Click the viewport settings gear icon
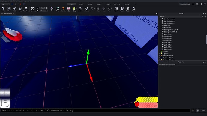 tap(157, 14)
